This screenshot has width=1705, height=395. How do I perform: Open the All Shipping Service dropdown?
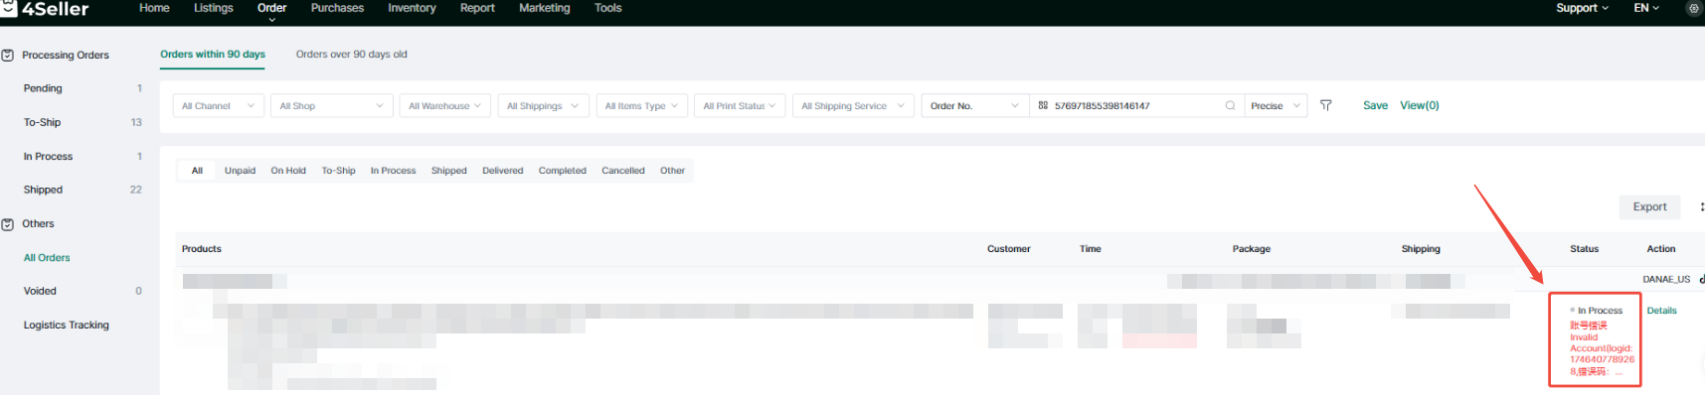(853, 105)
